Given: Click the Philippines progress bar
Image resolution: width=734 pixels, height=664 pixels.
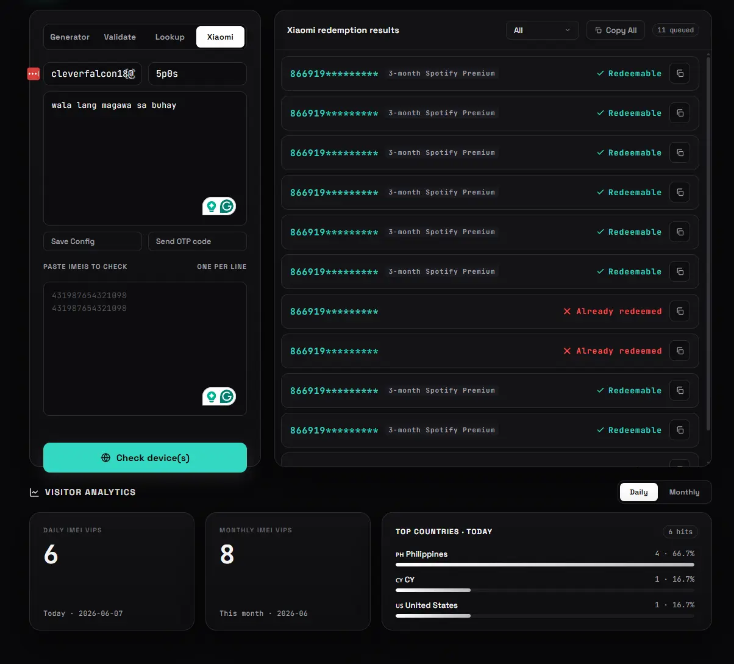Looking at the screenshot, I should tap(545, 565).
